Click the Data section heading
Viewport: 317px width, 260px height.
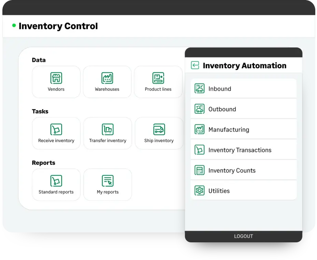(39, 60)
